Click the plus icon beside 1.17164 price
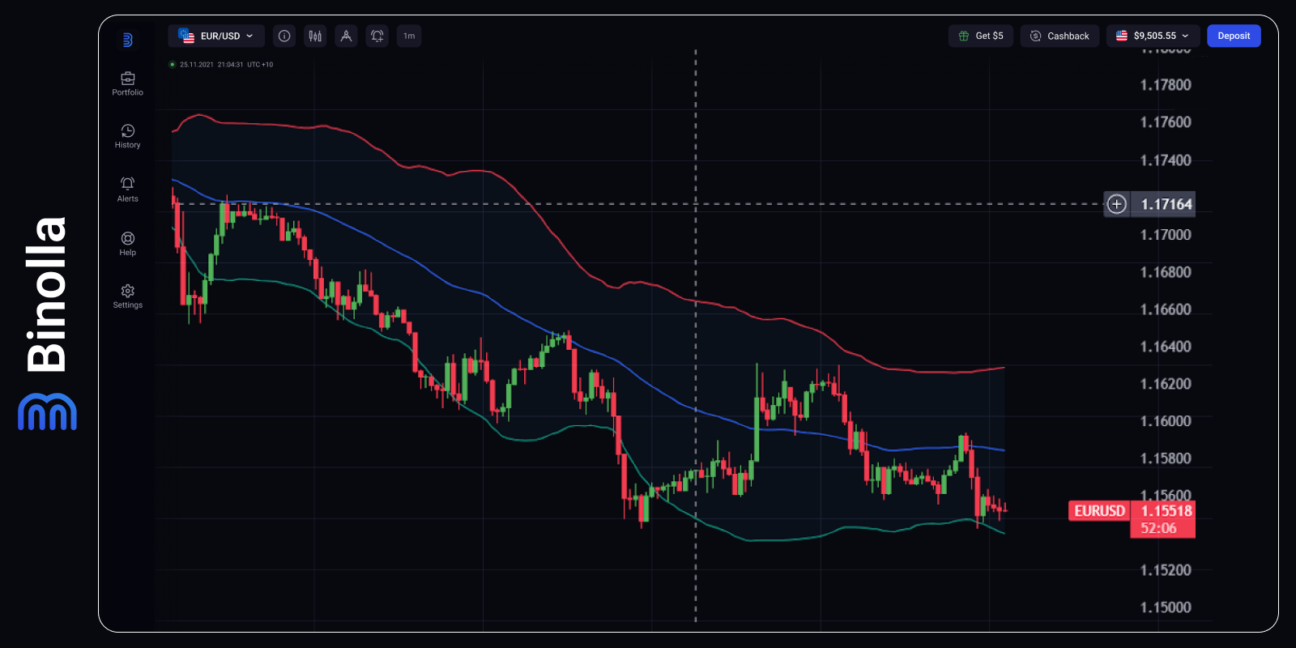1296x648 pixels. click(x=1116, y=204)
